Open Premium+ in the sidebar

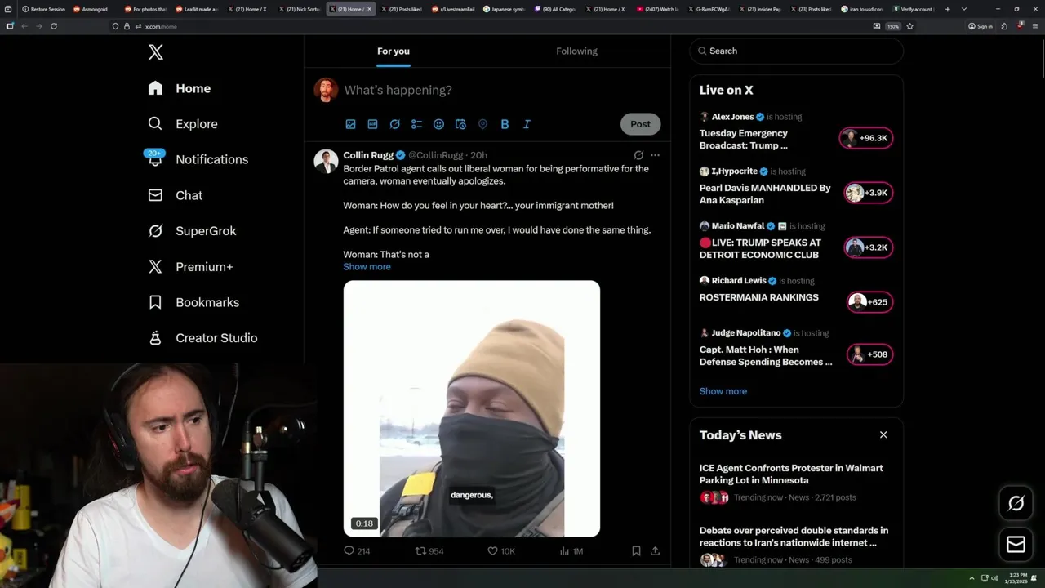191,266
